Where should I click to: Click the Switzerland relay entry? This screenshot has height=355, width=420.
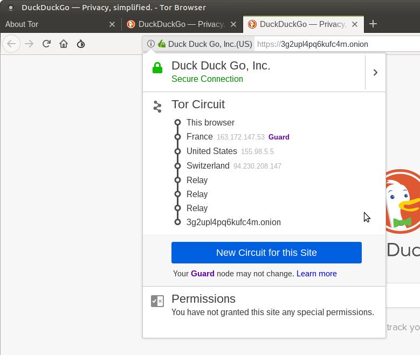pos(208,166)
